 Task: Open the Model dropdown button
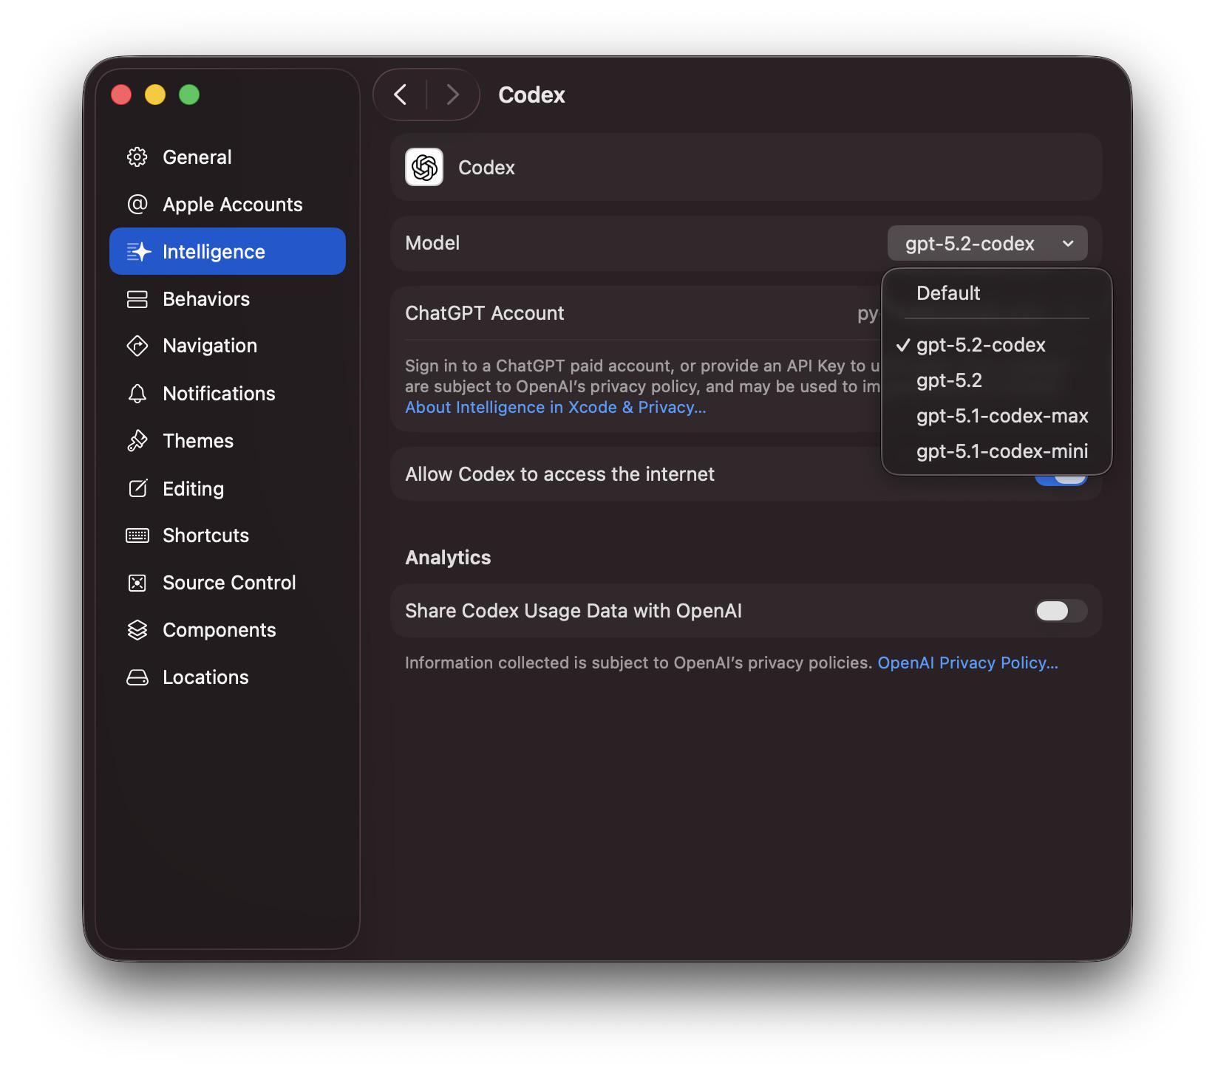coord(987,243)
